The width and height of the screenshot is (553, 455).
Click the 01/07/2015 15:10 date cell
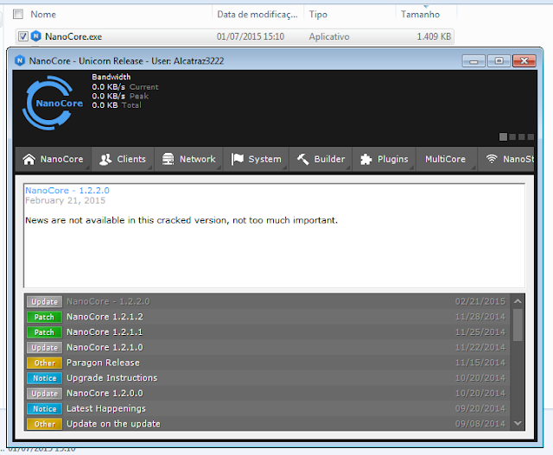(251, 36)
